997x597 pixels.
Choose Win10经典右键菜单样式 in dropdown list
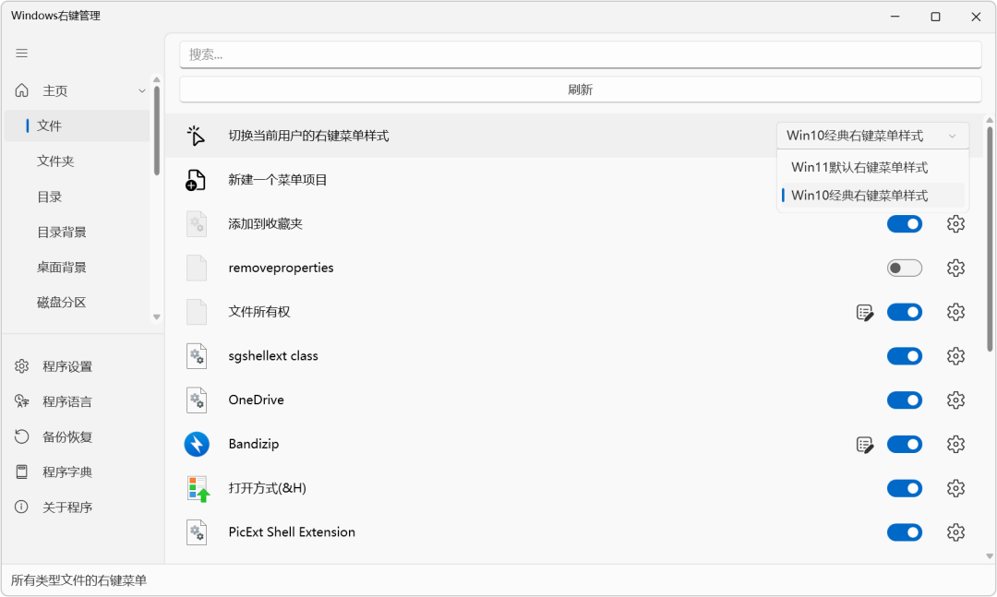coord(872,196)
